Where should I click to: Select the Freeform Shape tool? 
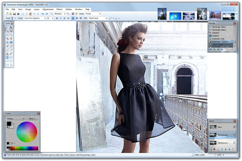(11, 65)
